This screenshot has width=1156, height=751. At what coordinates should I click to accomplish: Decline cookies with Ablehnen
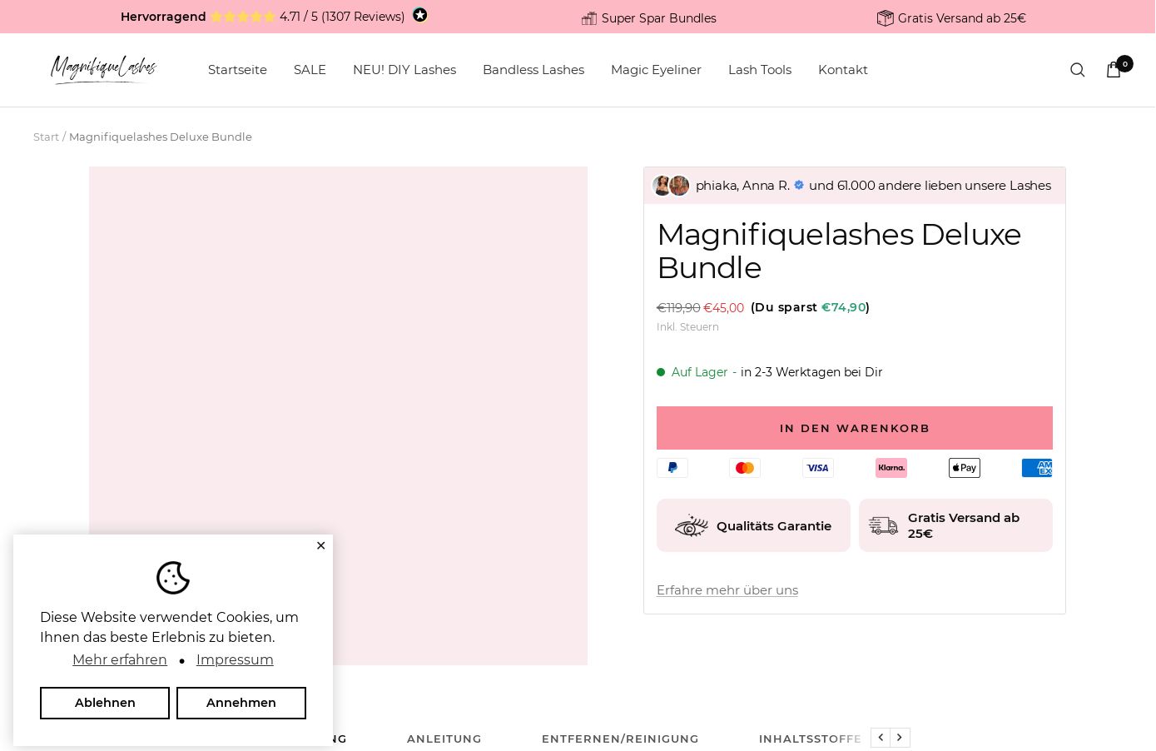click(105, 703)
